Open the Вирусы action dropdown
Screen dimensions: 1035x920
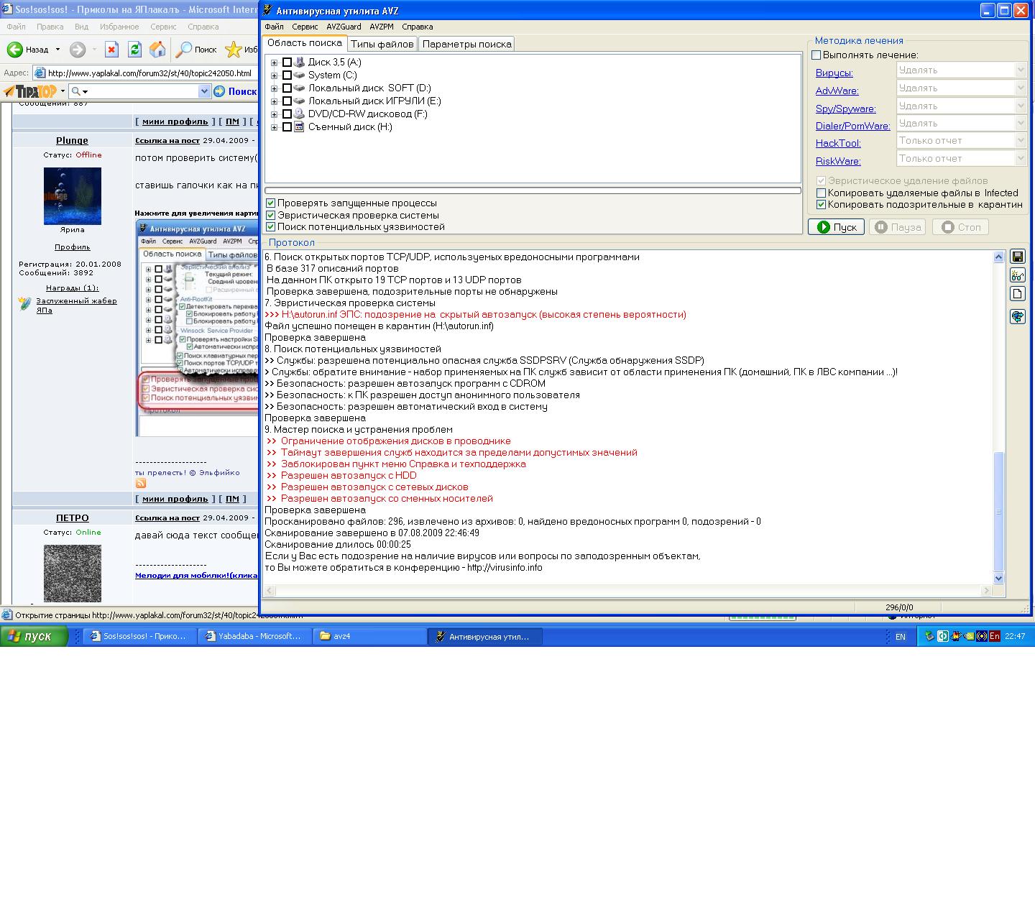[1020, 70]
